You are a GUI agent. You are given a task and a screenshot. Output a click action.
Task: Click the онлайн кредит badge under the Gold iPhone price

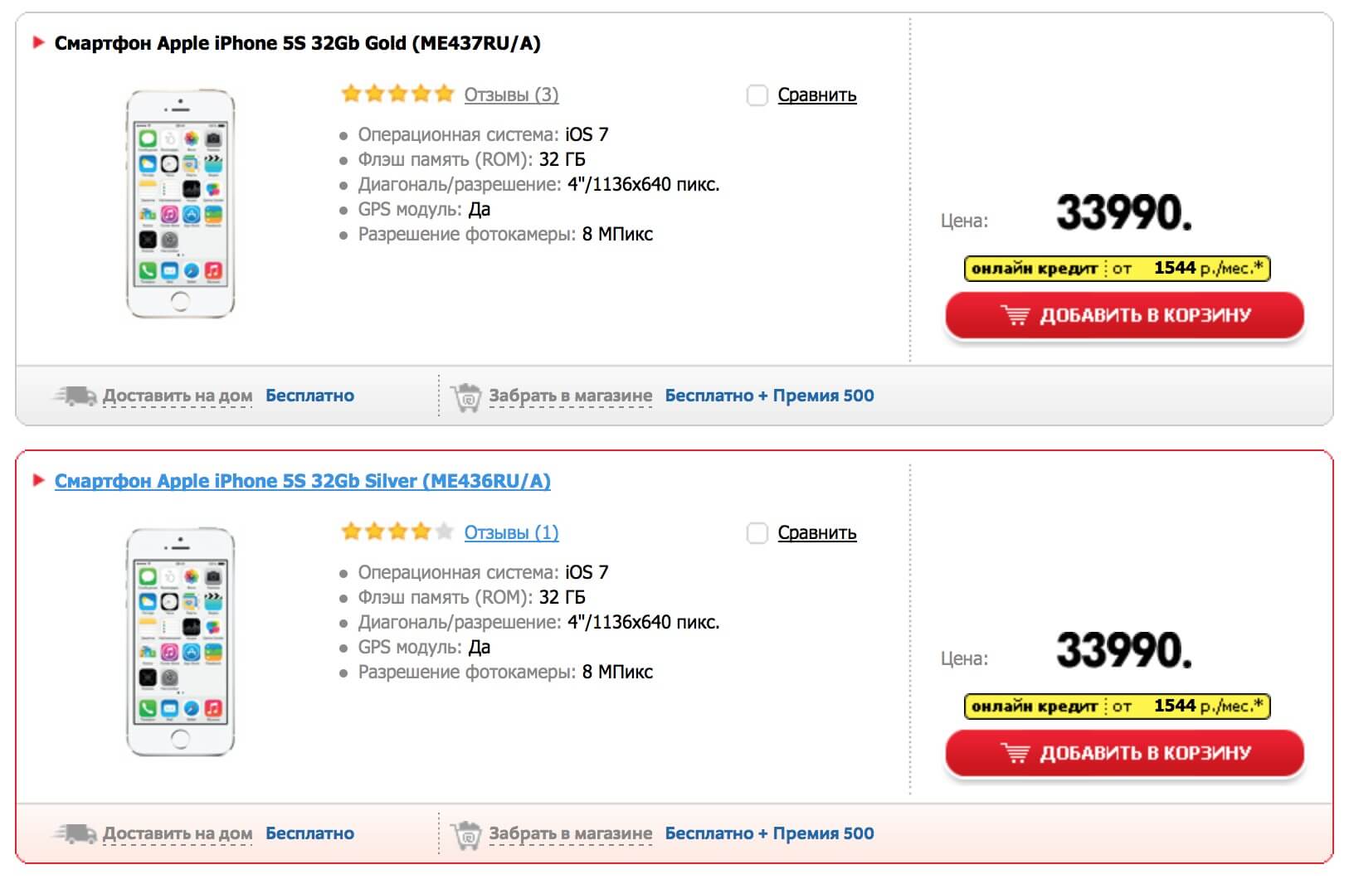[x=1117, y=269]
